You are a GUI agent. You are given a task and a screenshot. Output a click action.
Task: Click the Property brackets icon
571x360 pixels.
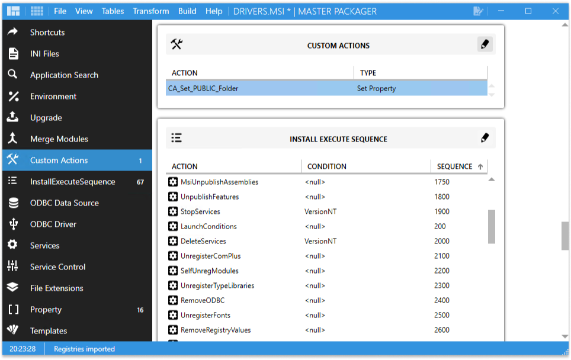pos(14,310)
